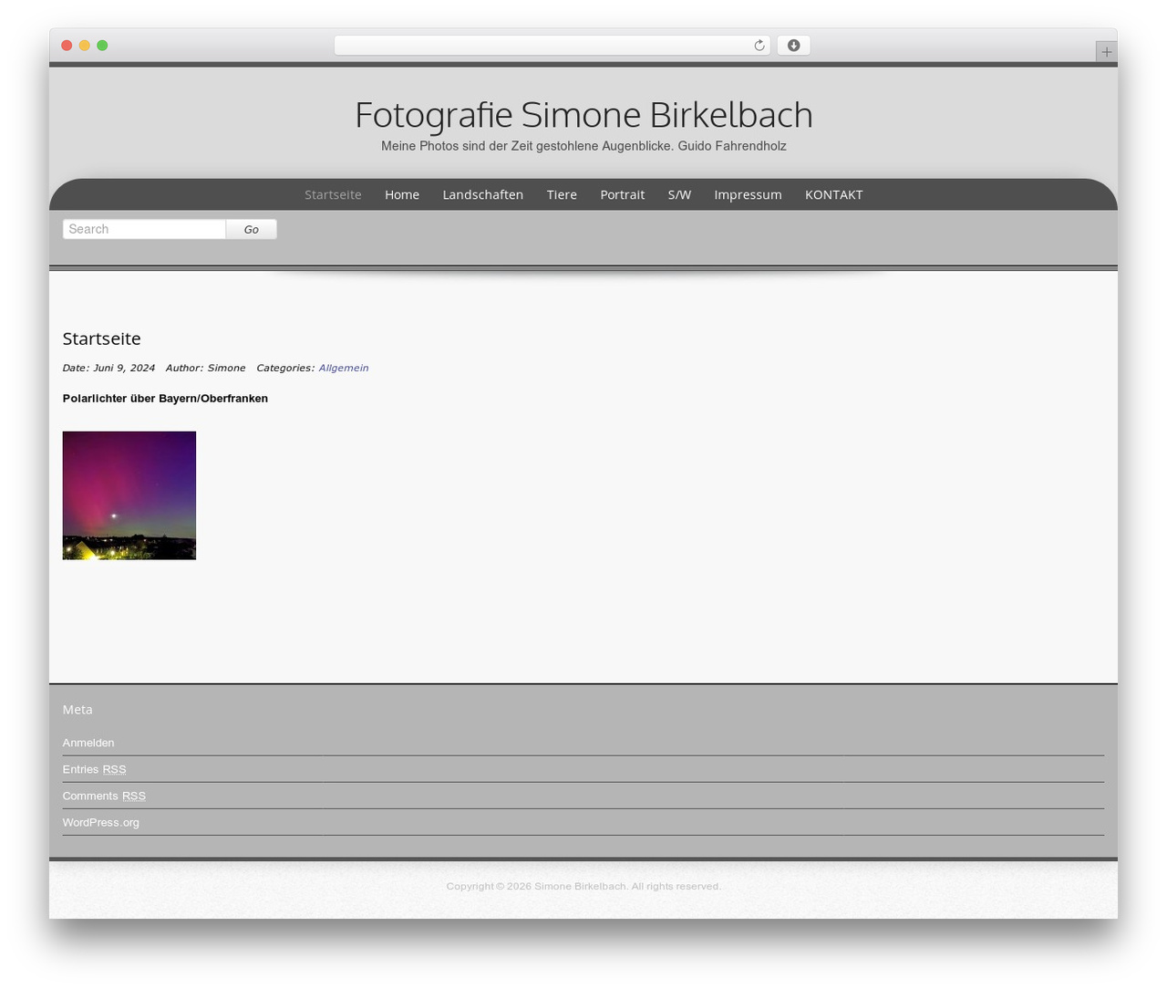
Task: Click the tagline quoting Guido Fahrendholz
Action: 583,146
